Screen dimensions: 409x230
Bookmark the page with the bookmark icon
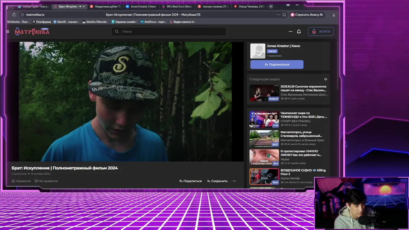[284, 15]
